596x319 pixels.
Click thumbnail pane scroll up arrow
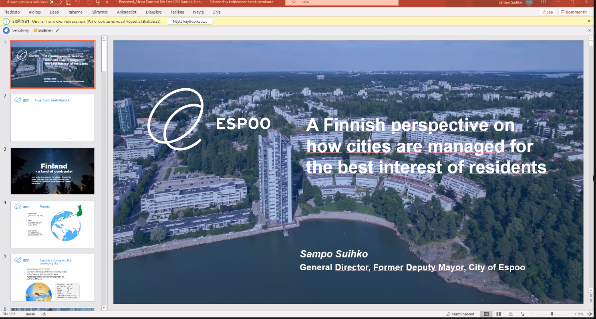[104, 38]
